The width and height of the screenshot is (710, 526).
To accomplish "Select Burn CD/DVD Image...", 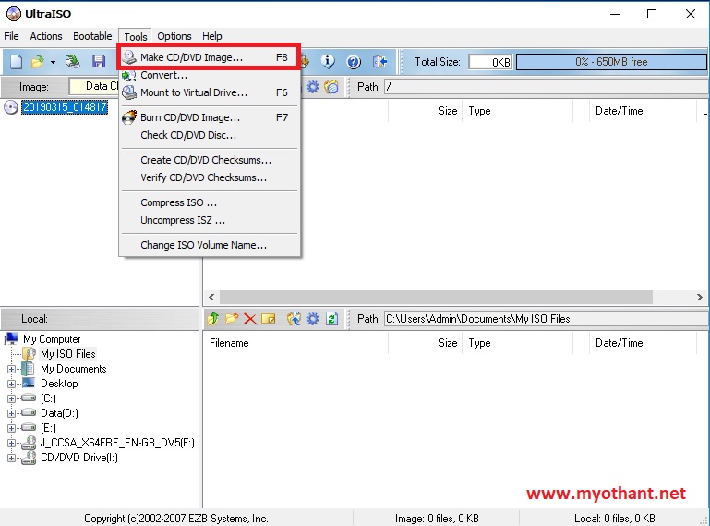I will click(x=209, y=117).
